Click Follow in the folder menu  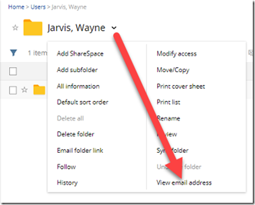tap(66, 167)
